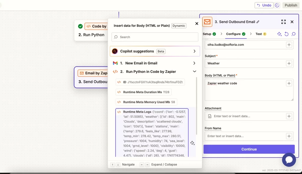The height and width of the screenshot is (174, 302).
Task: Select Runtime Meta Duration Ms pill
Action: 144,92
